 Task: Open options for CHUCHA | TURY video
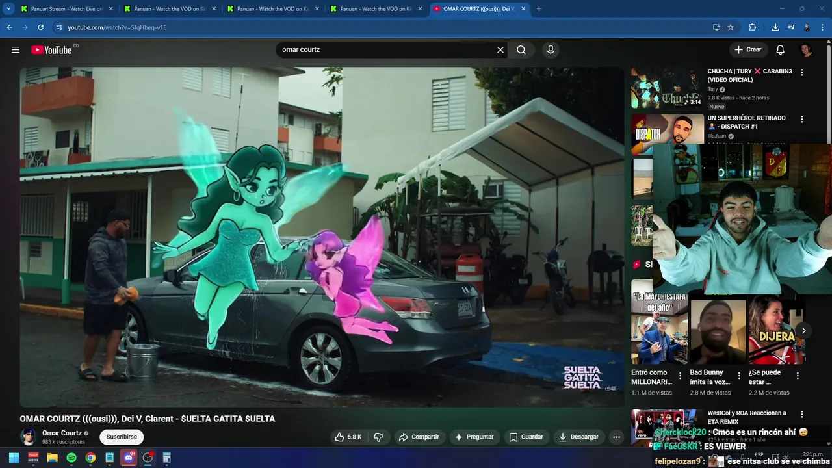tap(802, 73)
